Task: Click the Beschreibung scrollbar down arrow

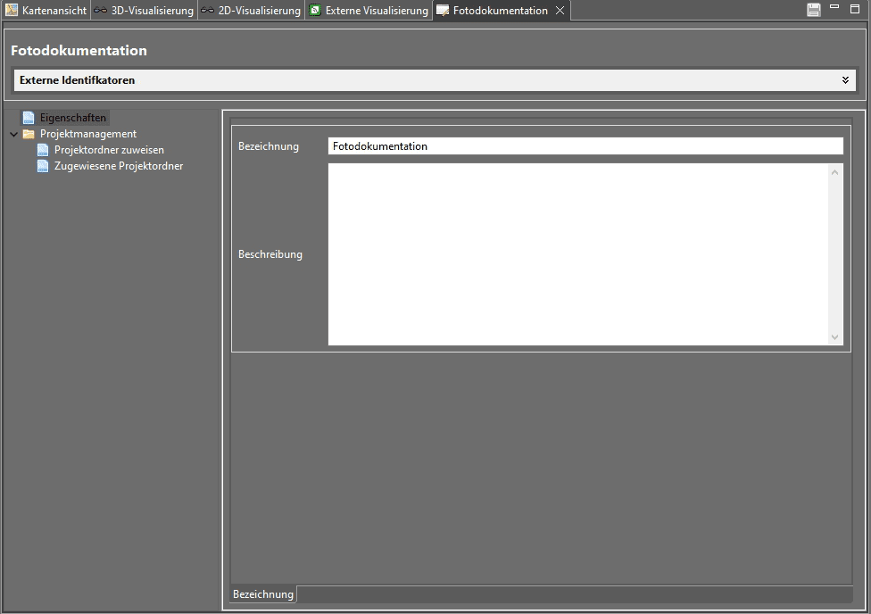Action: click(x=834, y=336)
